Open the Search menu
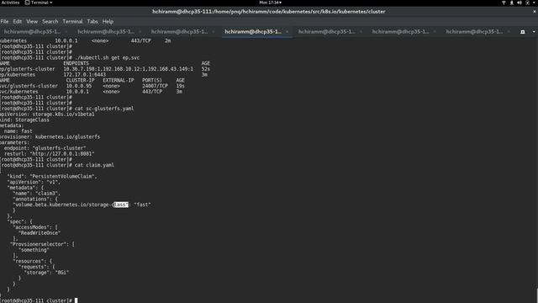Viewport: 538px width, 303px height. coord(50,21)
